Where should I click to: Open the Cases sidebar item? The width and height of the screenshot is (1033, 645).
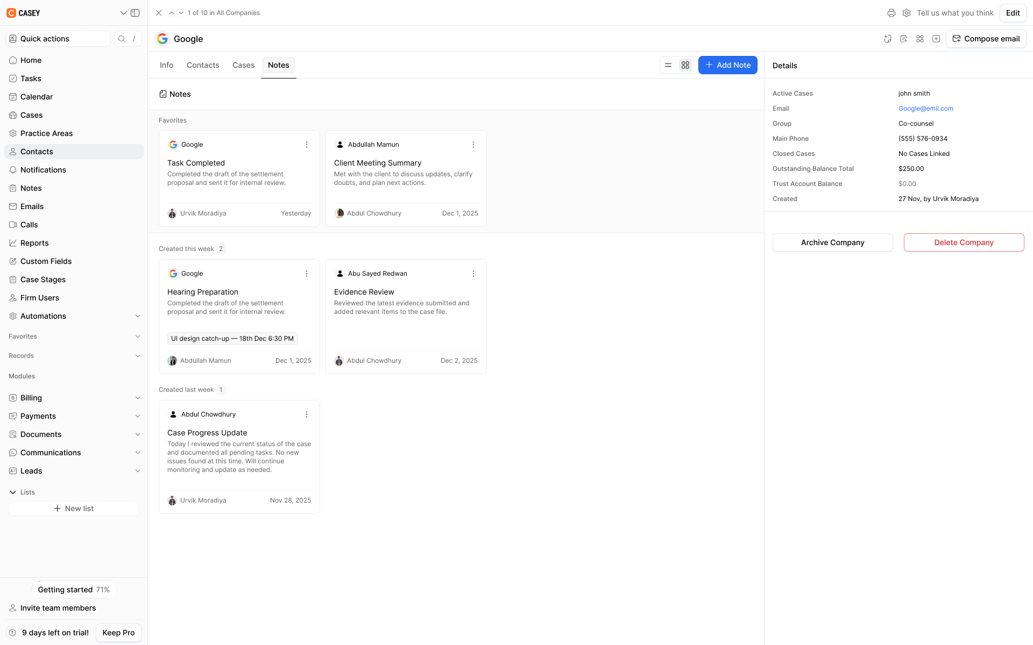[74, 115]
